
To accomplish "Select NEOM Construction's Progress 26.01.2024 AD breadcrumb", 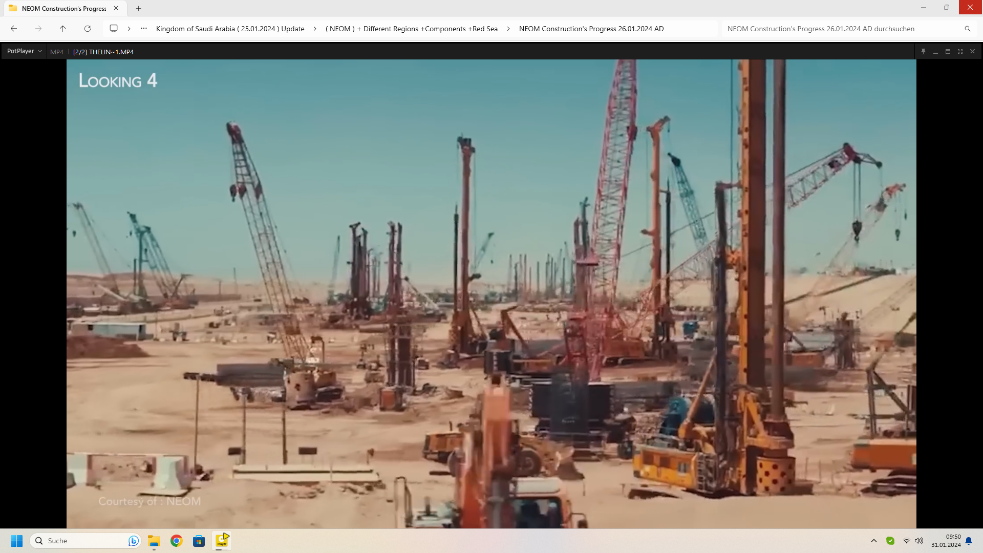I will (x=591, y=29).
